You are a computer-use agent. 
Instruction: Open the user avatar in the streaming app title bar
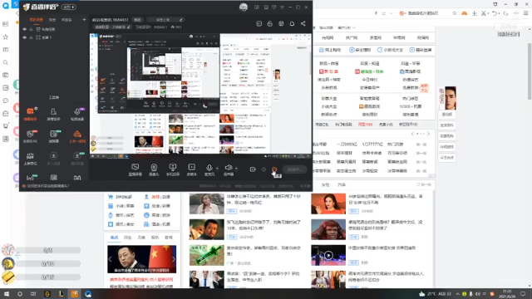[244, 7]
